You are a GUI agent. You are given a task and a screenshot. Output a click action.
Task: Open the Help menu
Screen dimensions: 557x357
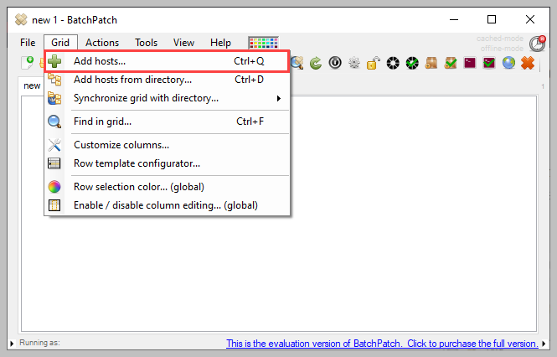pyautogui.click(x=220, y=43)
